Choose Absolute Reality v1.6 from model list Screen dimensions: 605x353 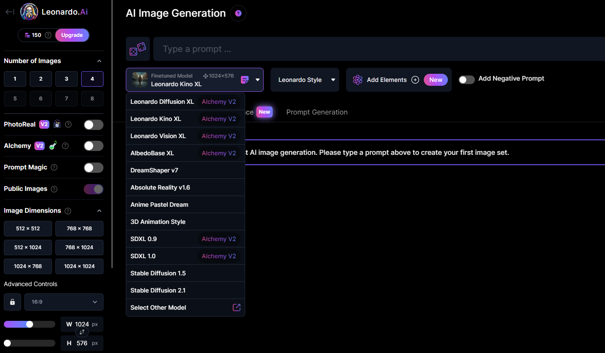click(x=185, y=187)
